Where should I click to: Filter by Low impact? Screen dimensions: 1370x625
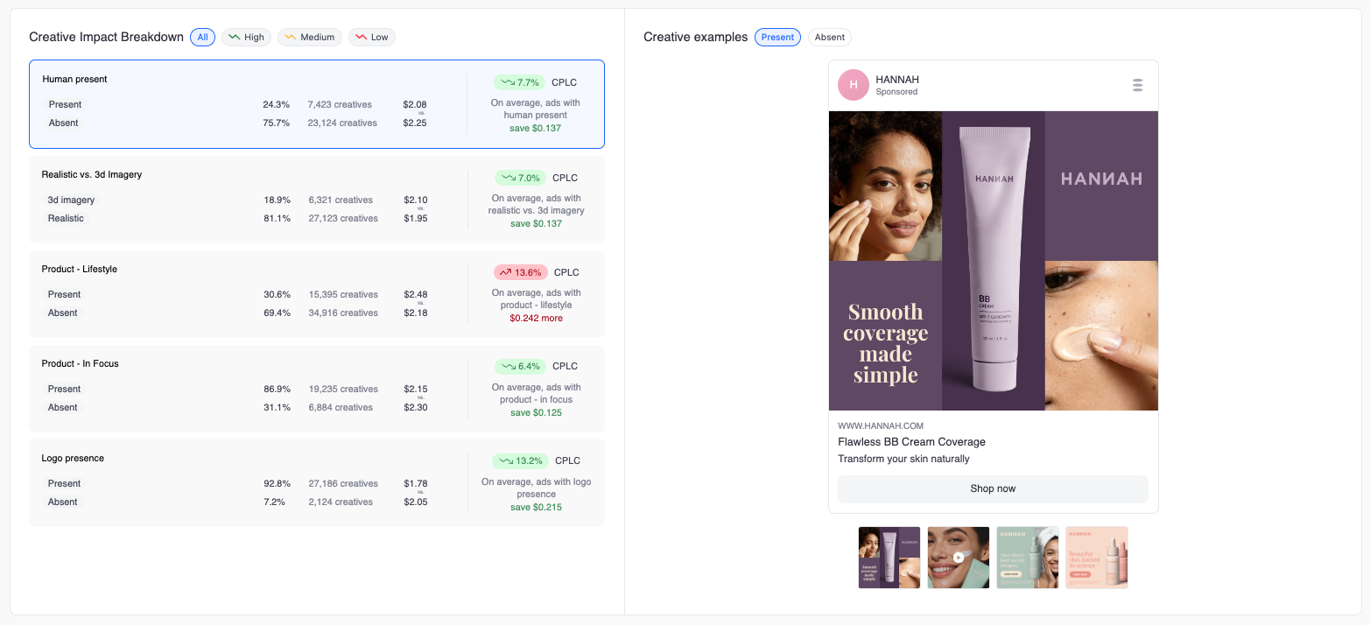[x=372, y=37]
